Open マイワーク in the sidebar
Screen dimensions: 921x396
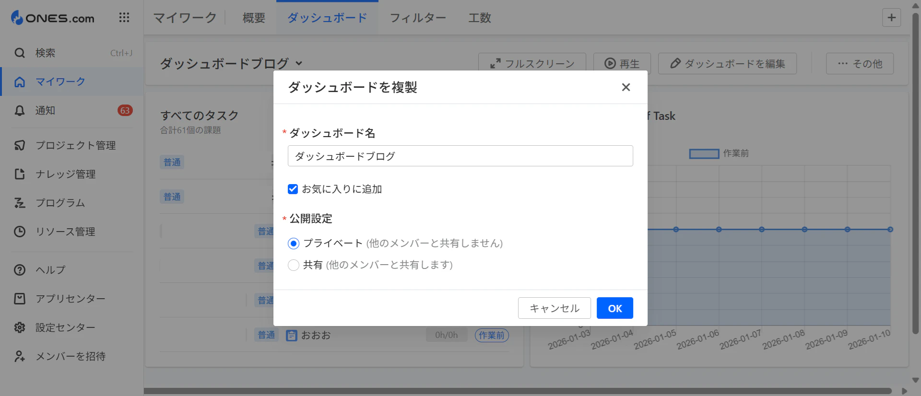click(x=72, y=82)
